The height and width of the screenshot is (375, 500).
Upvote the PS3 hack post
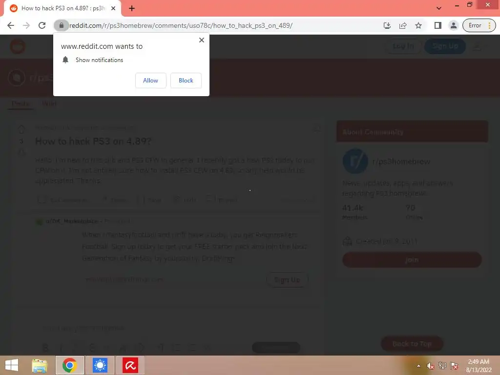pos(21,129)
